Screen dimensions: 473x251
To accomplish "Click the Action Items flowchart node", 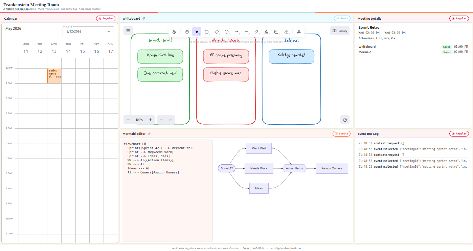I will point(294,168).
